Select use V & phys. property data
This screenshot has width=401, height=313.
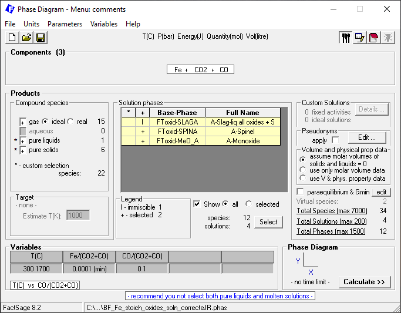[303, 178]
